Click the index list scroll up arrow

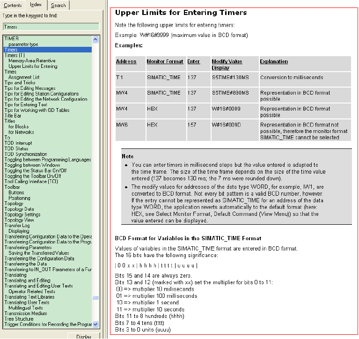[x=95, y=38]
